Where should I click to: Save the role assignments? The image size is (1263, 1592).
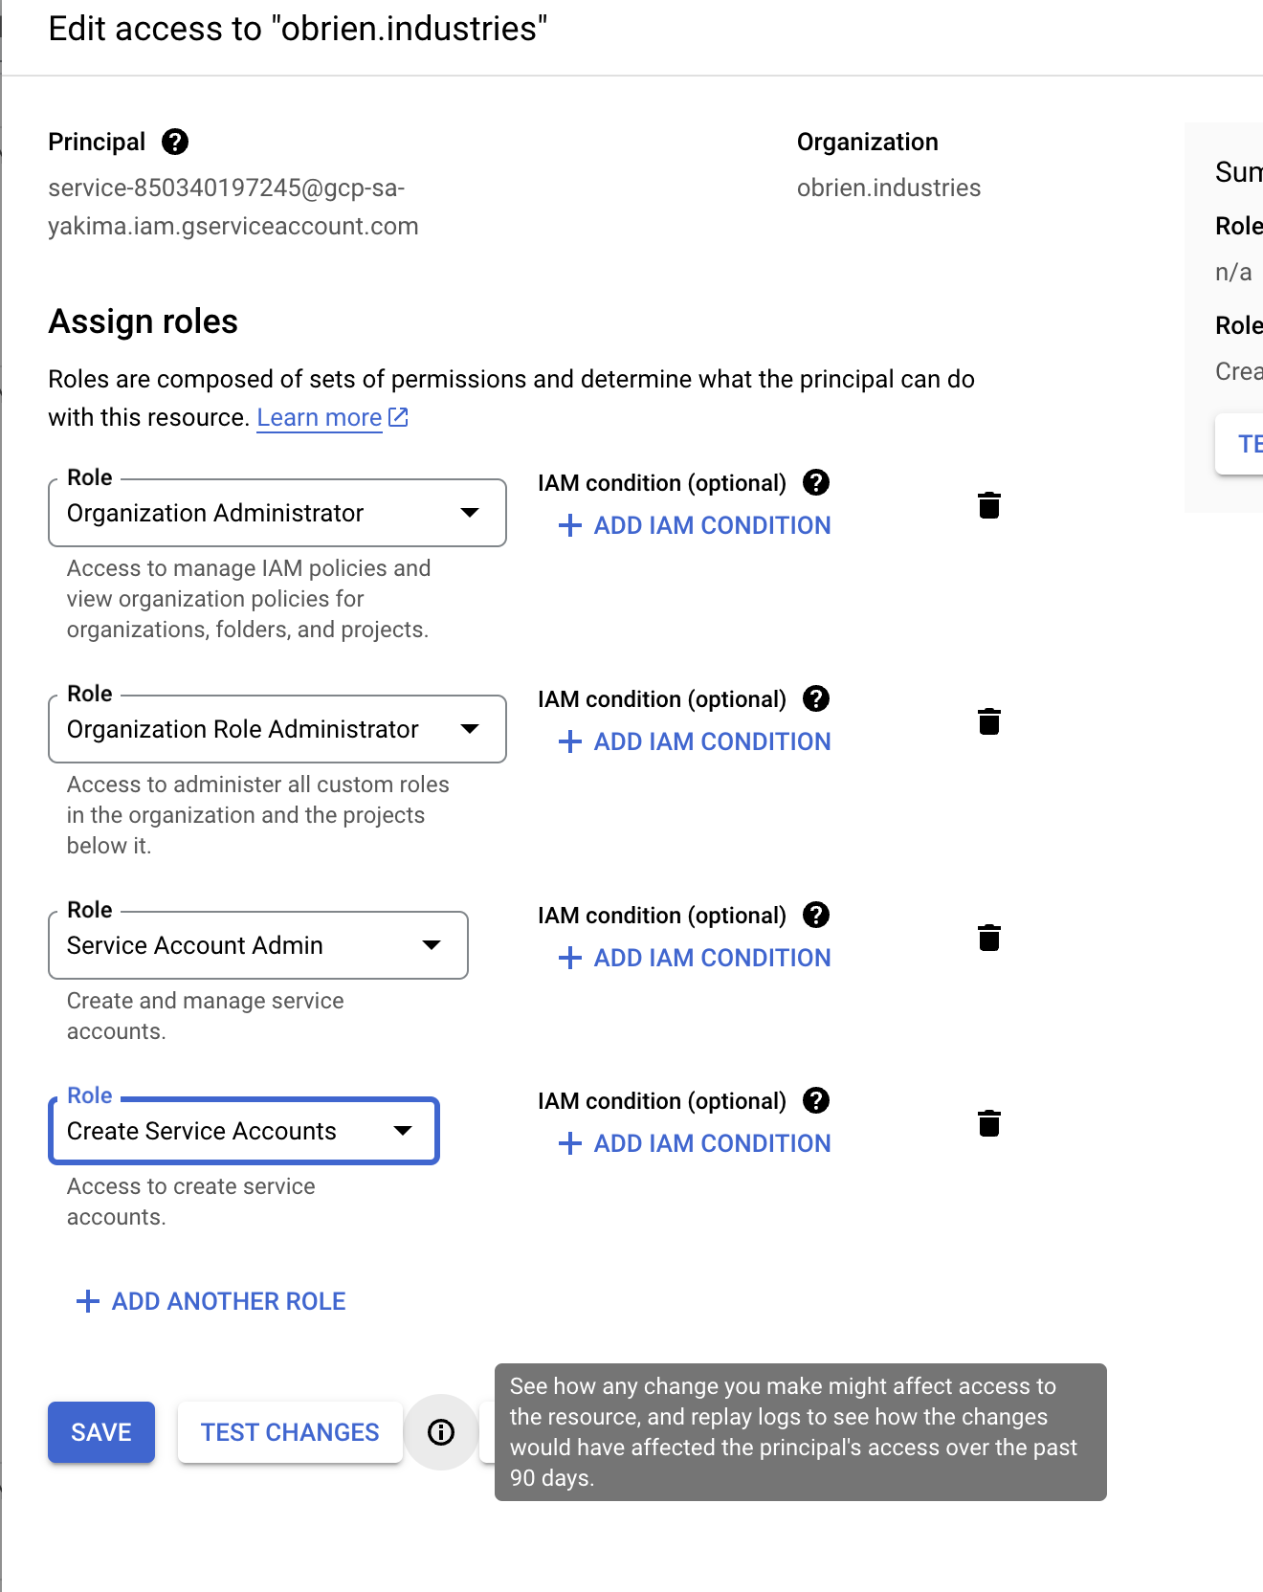(x=100, y=1432)
